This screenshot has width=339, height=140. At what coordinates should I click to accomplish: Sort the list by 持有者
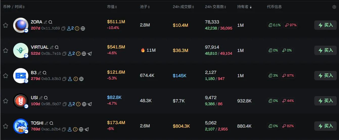pos(244,7)
